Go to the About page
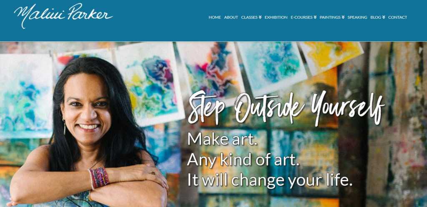The width and height of the screenshot is (427, 207). pyautogui.click(x=231, y=17)
